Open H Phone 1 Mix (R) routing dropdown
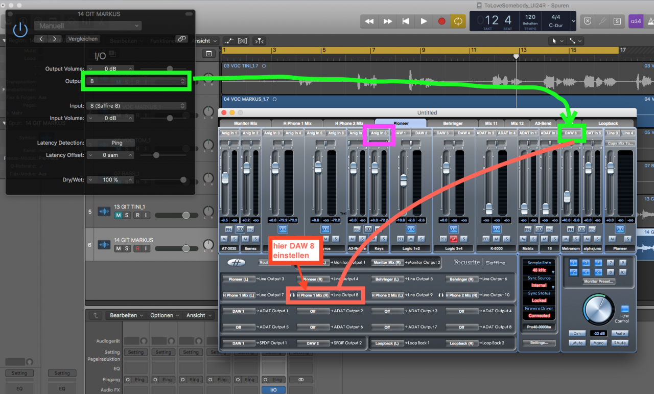654x394 pixels. coord(313,295)
